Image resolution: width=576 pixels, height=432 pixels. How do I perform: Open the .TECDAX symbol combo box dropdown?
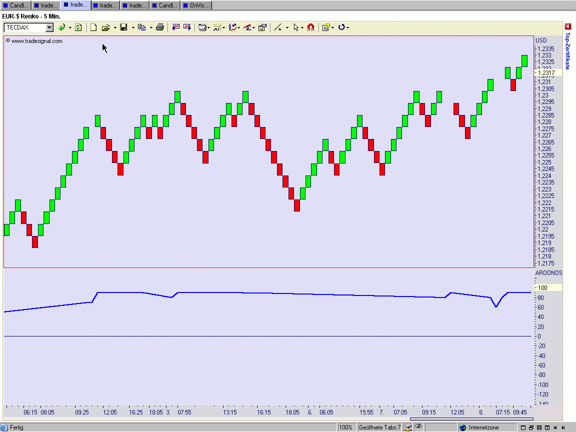(x=49, y=27)
